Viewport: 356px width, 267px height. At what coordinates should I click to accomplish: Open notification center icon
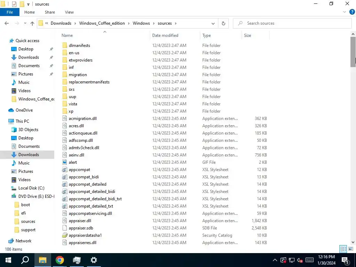click(x=345, y=260)
